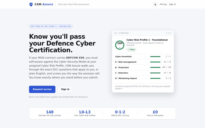Click the CSM Cyber Risk Profile Assessment subtitle
205x128 pixels.
[74, 4]
